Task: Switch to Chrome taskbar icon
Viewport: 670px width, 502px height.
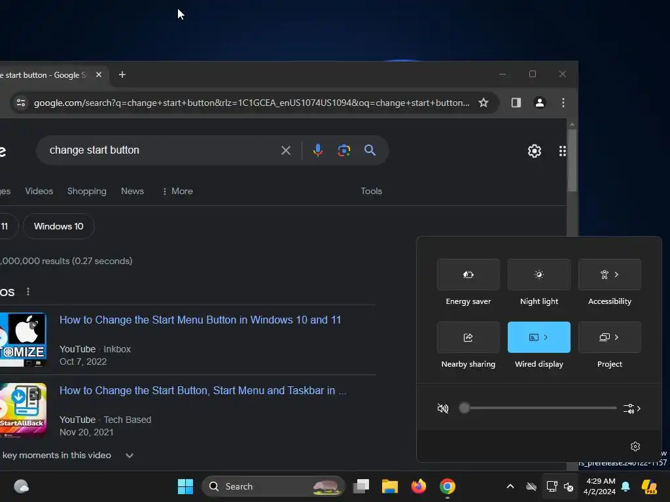Action: (x=448, y=486)
